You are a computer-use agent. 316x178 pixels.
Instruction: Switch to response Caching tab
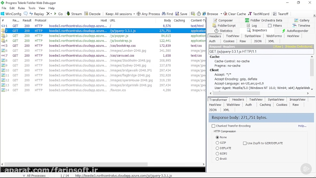point(265,105)
